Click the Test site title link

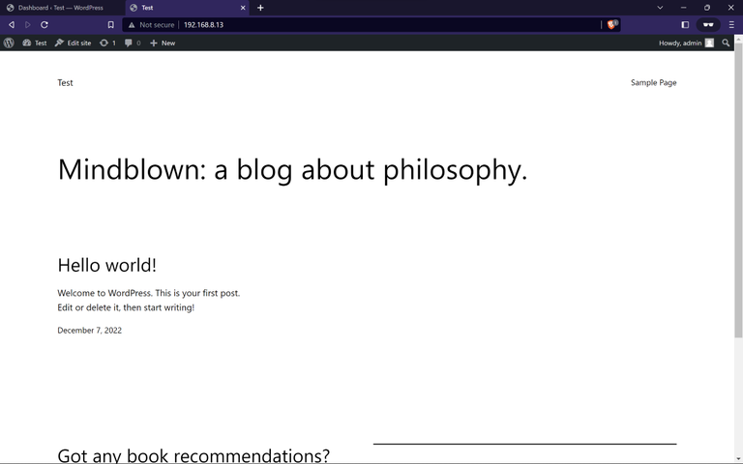[66, 82]
